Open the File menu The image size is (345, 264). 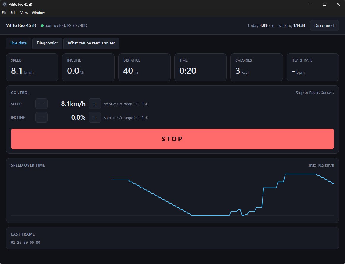coord(4,13)
